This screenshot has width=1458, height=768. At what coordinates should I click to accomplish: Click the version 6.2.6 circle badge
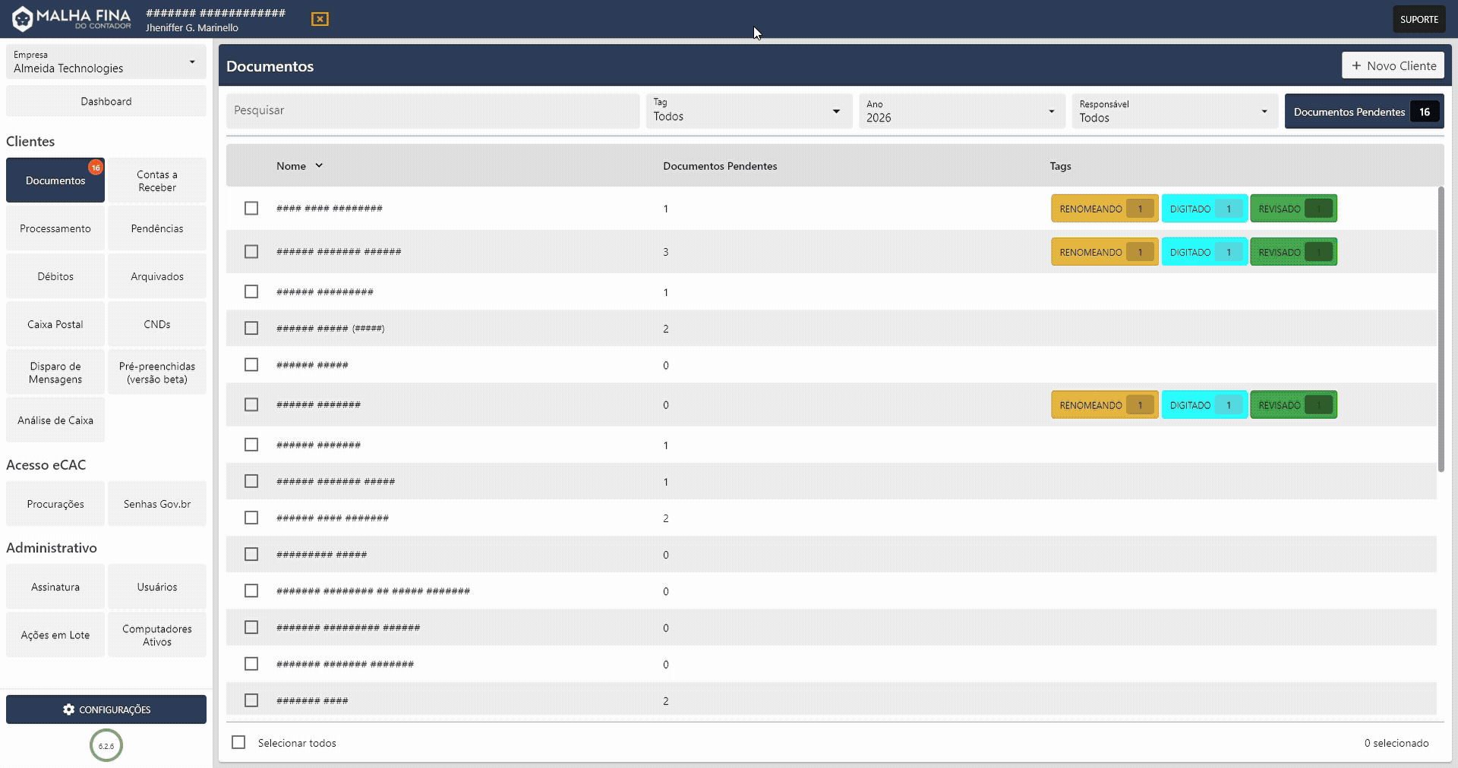[106, 745]
